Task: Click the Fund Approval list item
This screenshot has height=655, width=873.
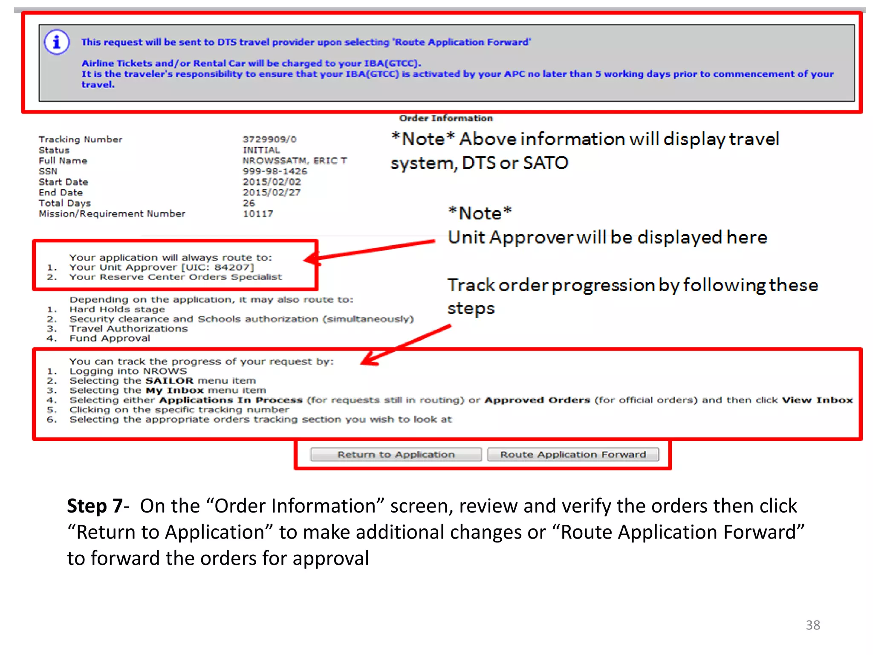Action: coord(110,339)
